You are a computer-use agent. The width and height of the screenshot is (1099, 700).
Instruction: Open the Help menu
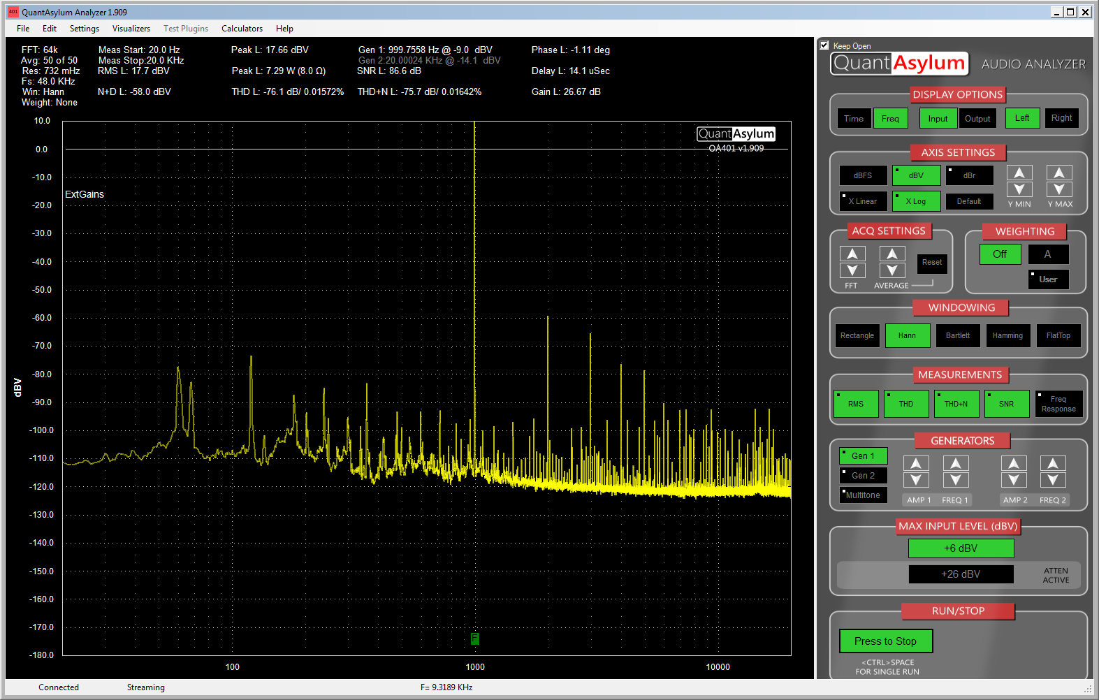click(284, 29)
